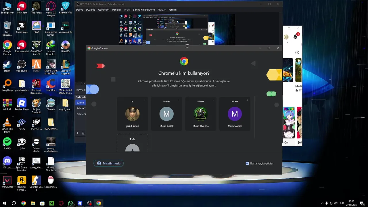Launch PEAK desktop shortcut

click(36, 28)
